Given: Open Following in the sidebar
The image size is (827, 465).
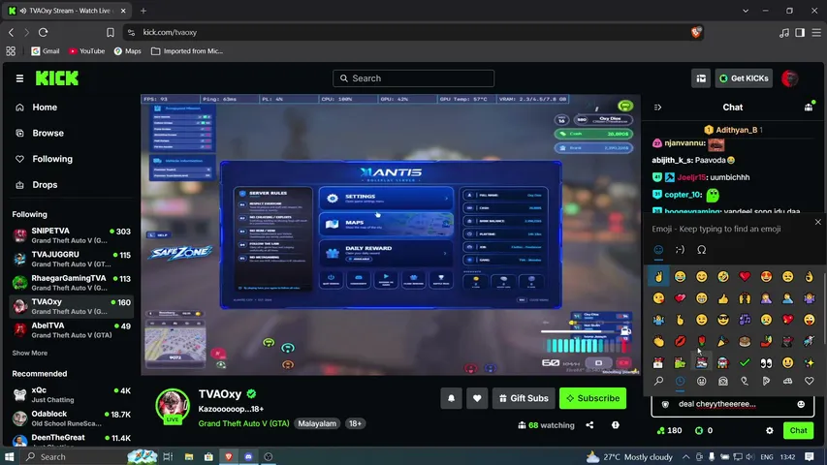Looking at the screenshot, I should pos(52,159).
